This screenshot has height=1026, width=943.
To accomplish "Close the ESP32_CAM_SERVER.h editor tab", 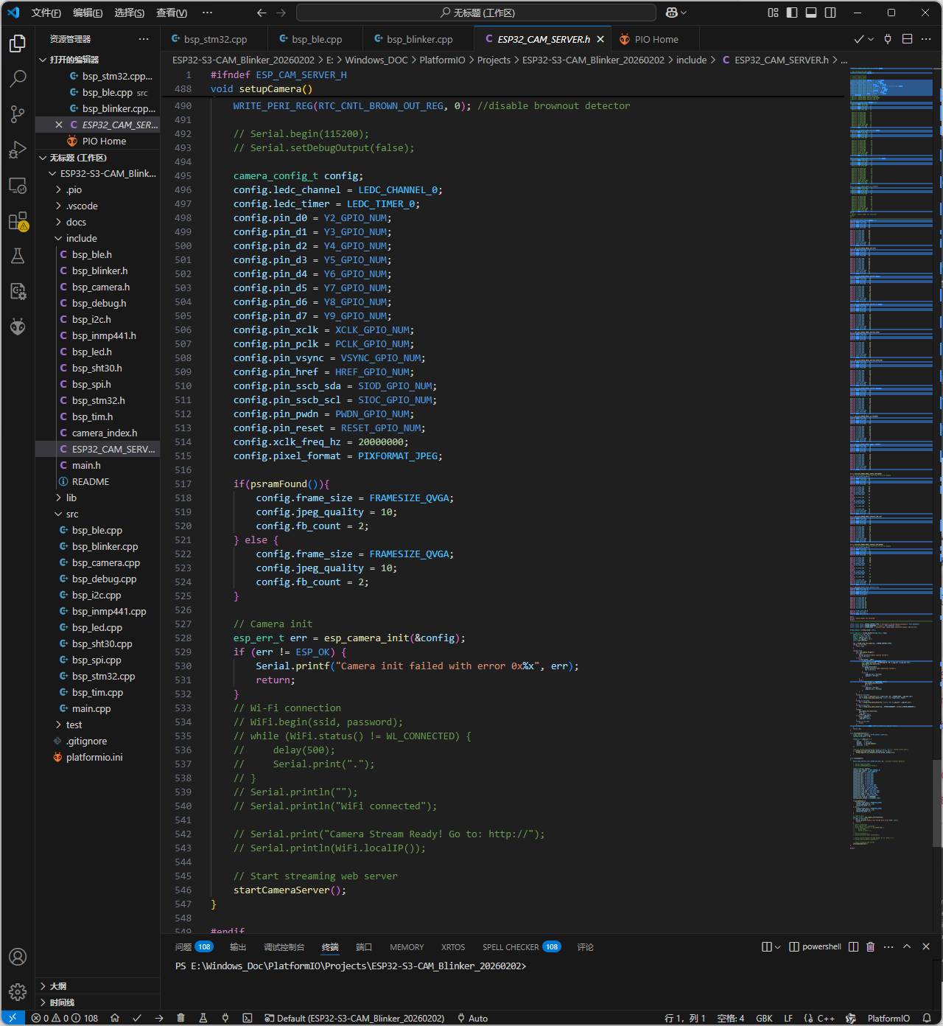I will (x=600, y=39).
